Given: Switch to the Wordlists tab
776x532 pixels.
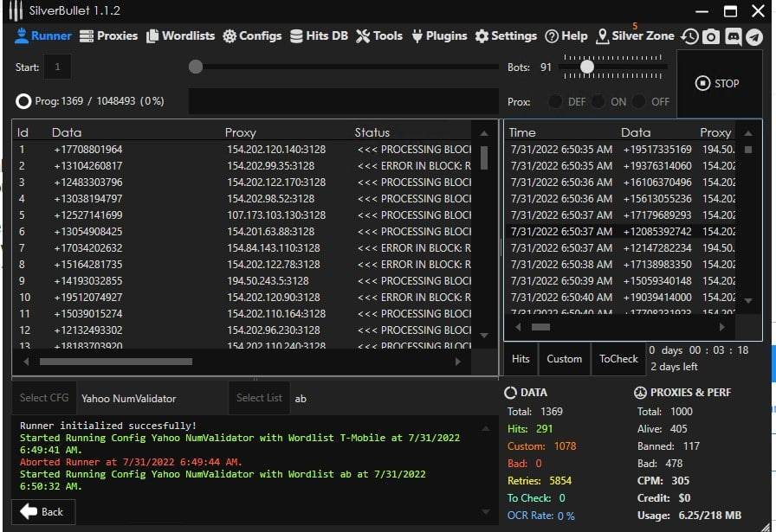Looking at the screenshot, I should (180, 36).
